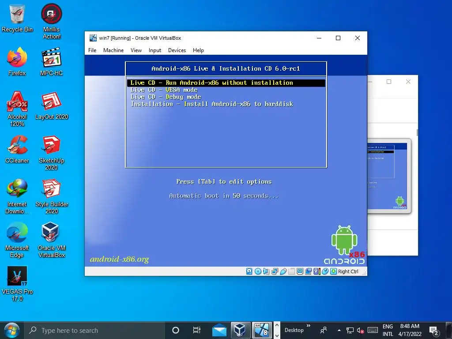Click the audio indicator in VirtualBox status bar
452x339 pixels.
click(266, 271)
